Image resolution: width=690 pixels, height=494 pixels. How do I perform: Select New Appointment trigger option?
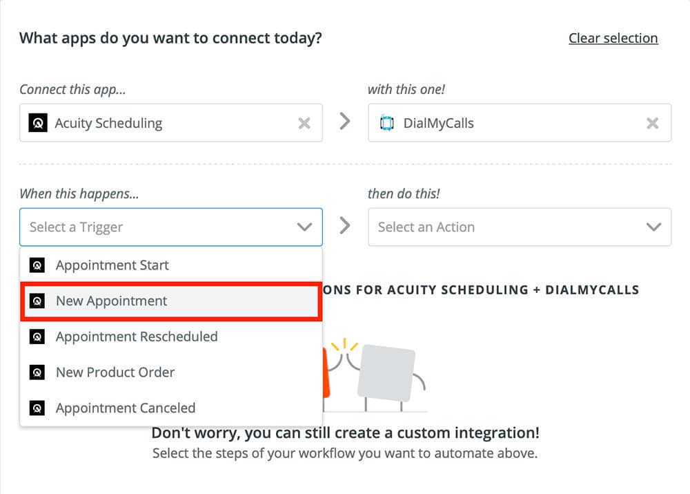(112, 301)
